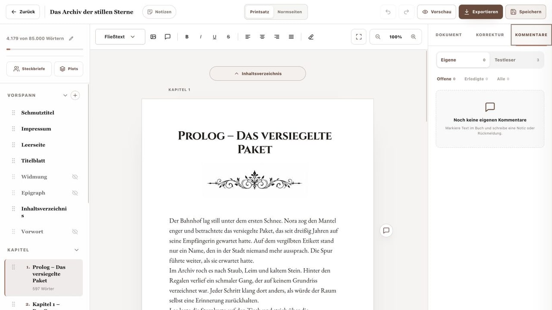This screenshot has width=552, height=310.
Task: Click Exportieren button
Action: pos(480,12)
